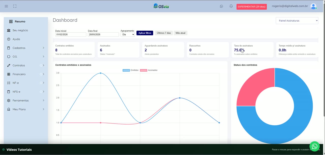Expand the Cadastros submenu chevron

pos(43,48)
